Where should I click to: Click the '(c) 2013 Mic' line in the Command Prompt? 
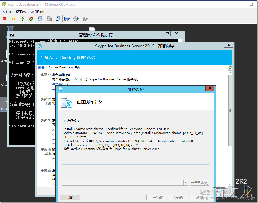pos(22,46)
